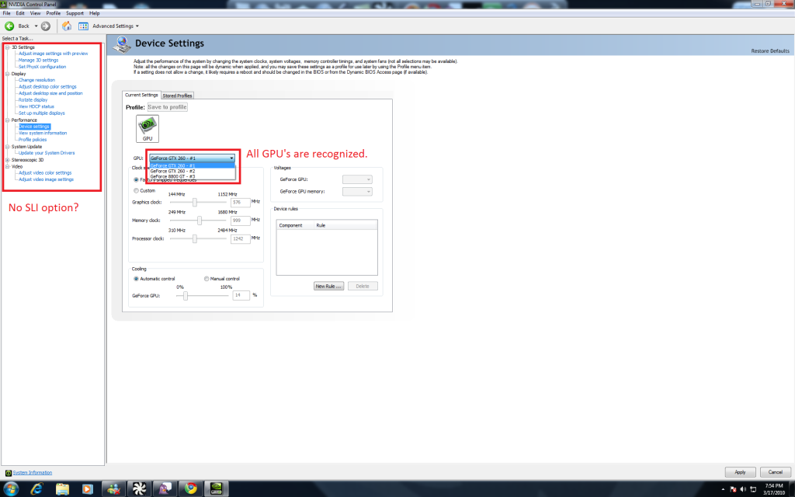Pick GeForce GTX 260 - #2 from list
The height and width of the screenshot is (497, 795).
[x=193, y=172]
